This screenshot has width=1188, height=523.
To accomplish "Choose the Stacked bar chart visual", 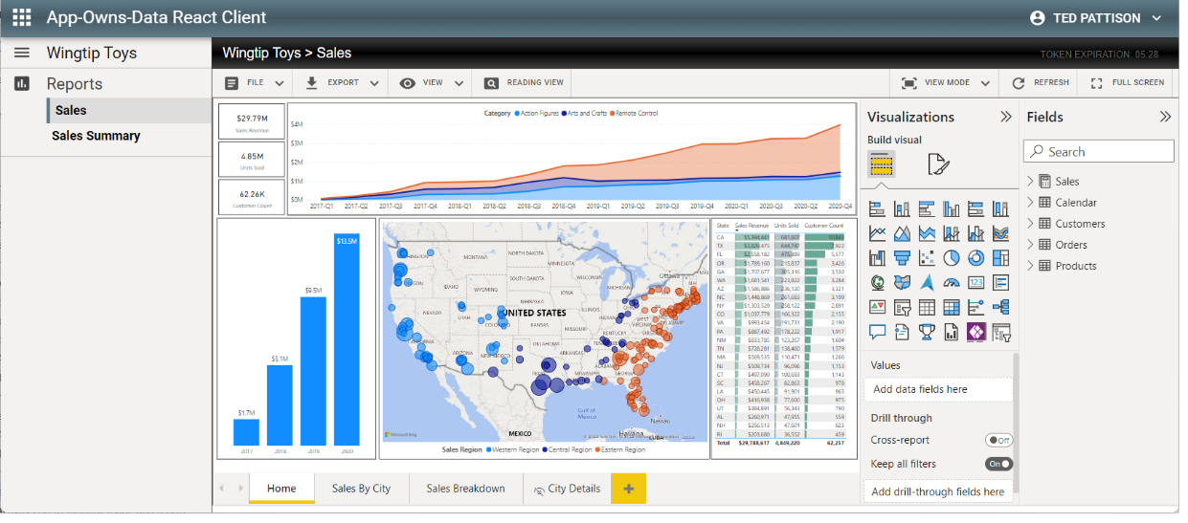I will click(x=878, y=207).
